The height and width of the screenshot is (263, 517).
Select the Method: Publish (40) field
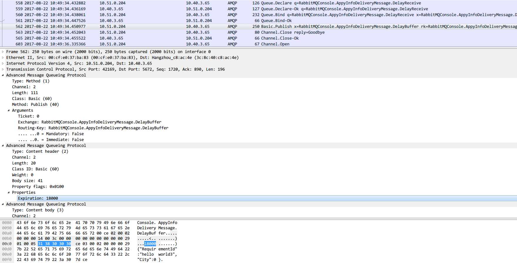36,104
